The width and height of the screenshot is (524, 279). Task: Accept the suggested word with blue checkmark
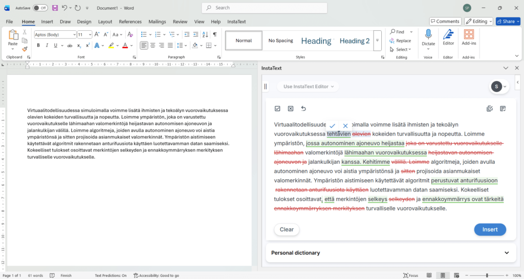(x=333, y=125)
